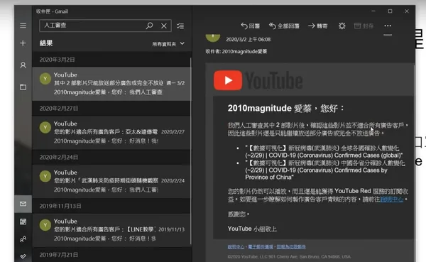Viewport: 426px width, 262px height.
Task: Open the hamburger navigation menu
Action: click(x=23, y=26)
